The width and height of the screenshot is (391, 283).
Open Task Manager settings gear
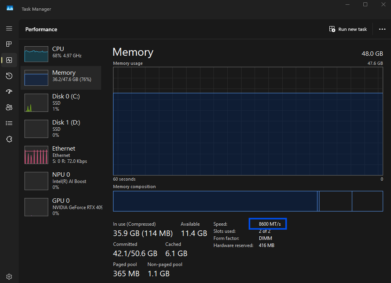(x=9, y=276)
